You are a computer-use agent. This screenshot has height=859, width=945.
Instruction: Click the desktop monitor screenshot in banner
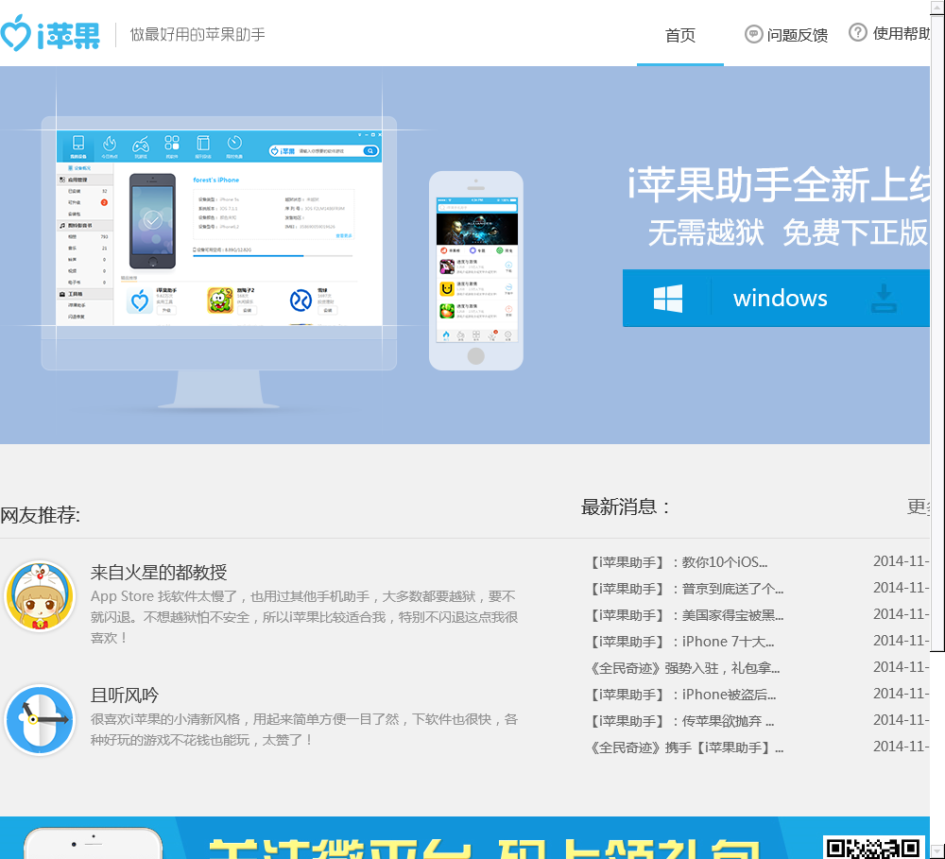pyautogui.click(x=219, y=262)
